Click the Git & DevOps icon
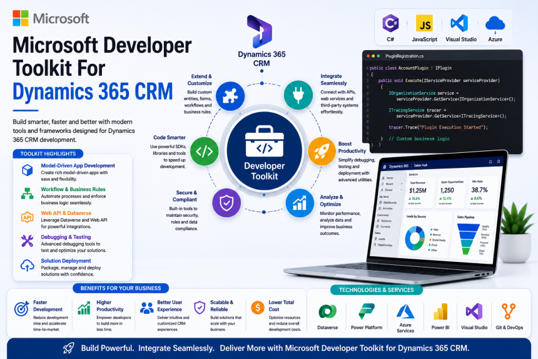Image resolution: width=538 pixels, height=359 pixels. click(509, 311)
